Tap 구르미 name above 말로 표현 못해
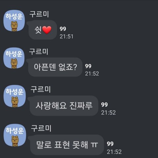Screen dimensions: 158x158 (41, 128)
